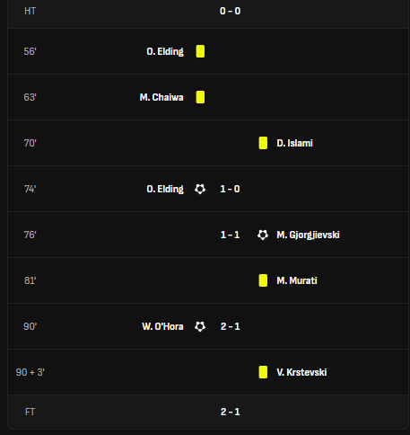Click the 0 - 0 half-time score
This screenshot has height=435, width=410.
coord(230,11)
